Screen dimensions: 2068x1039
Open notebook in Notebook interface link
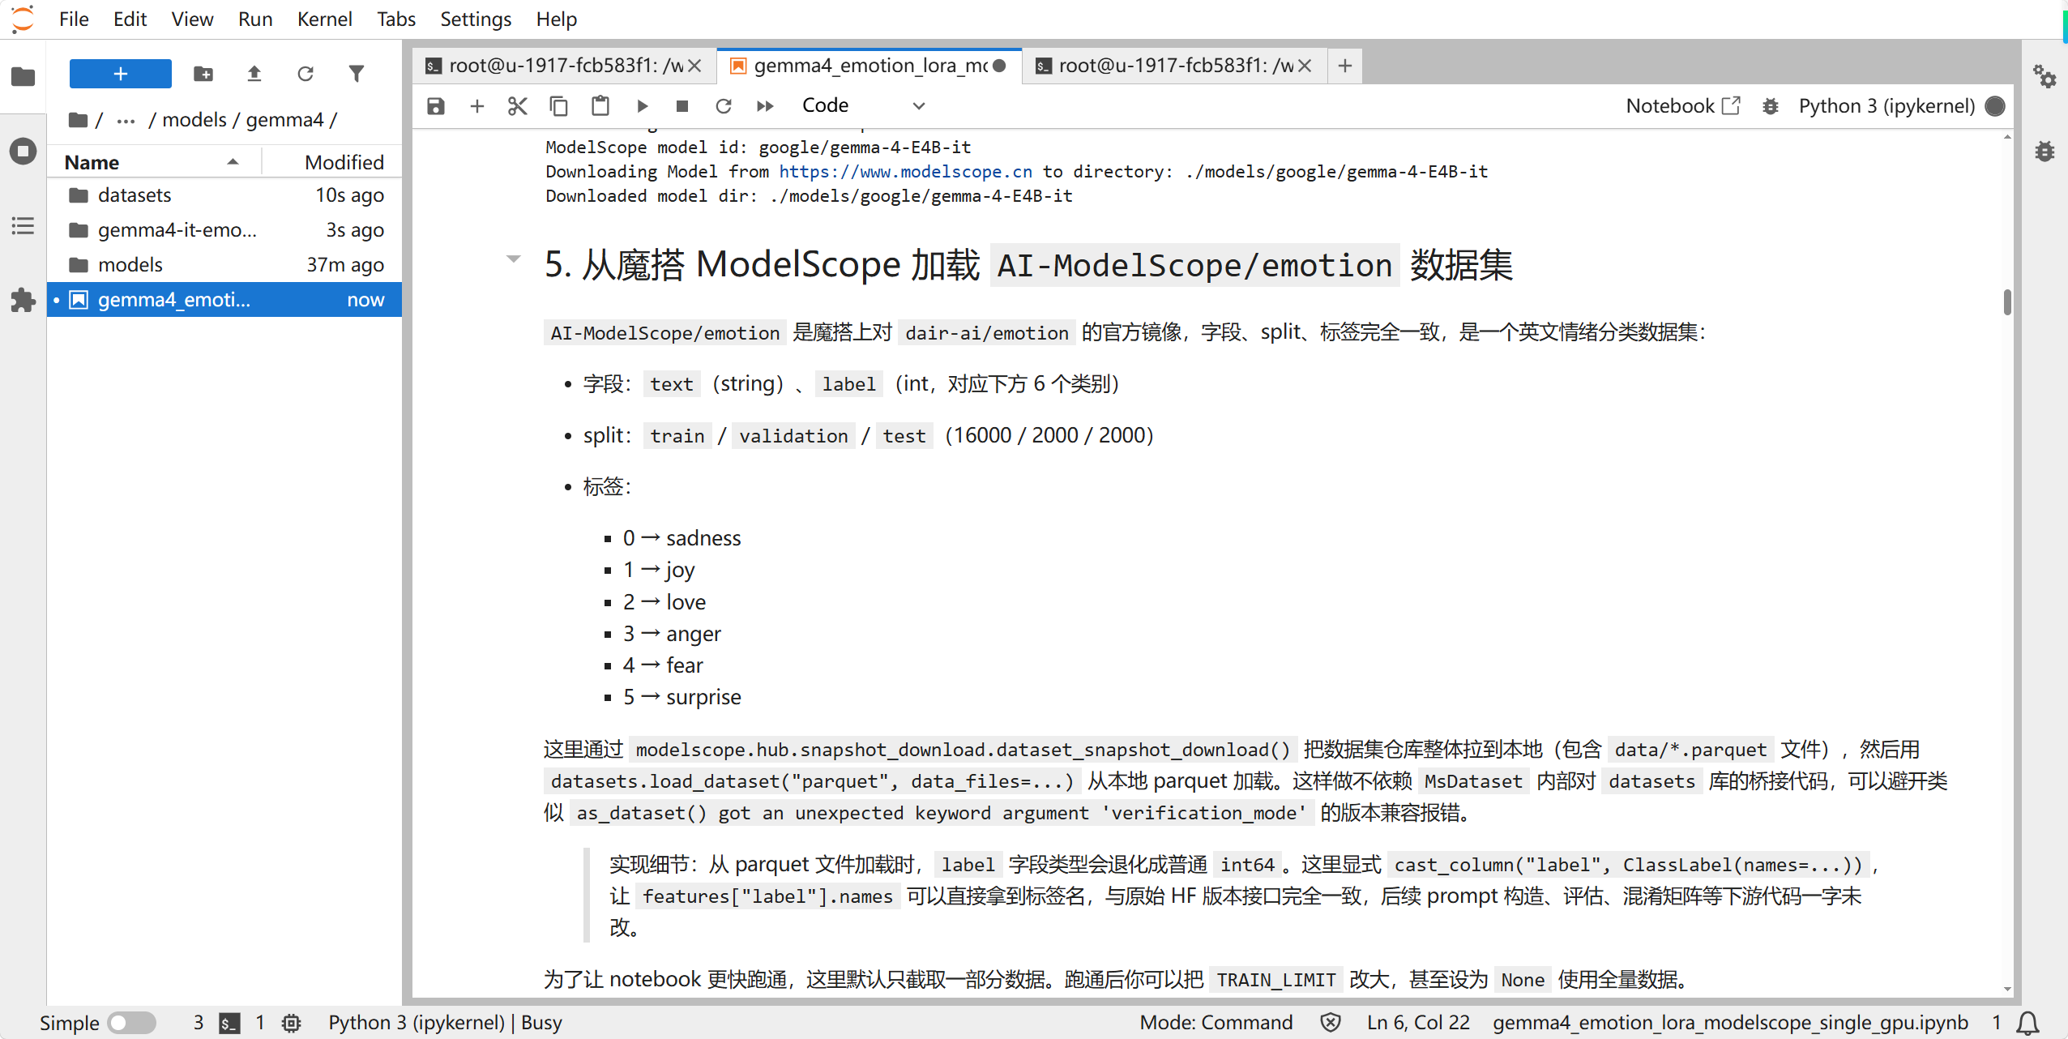click(1683, 106)
